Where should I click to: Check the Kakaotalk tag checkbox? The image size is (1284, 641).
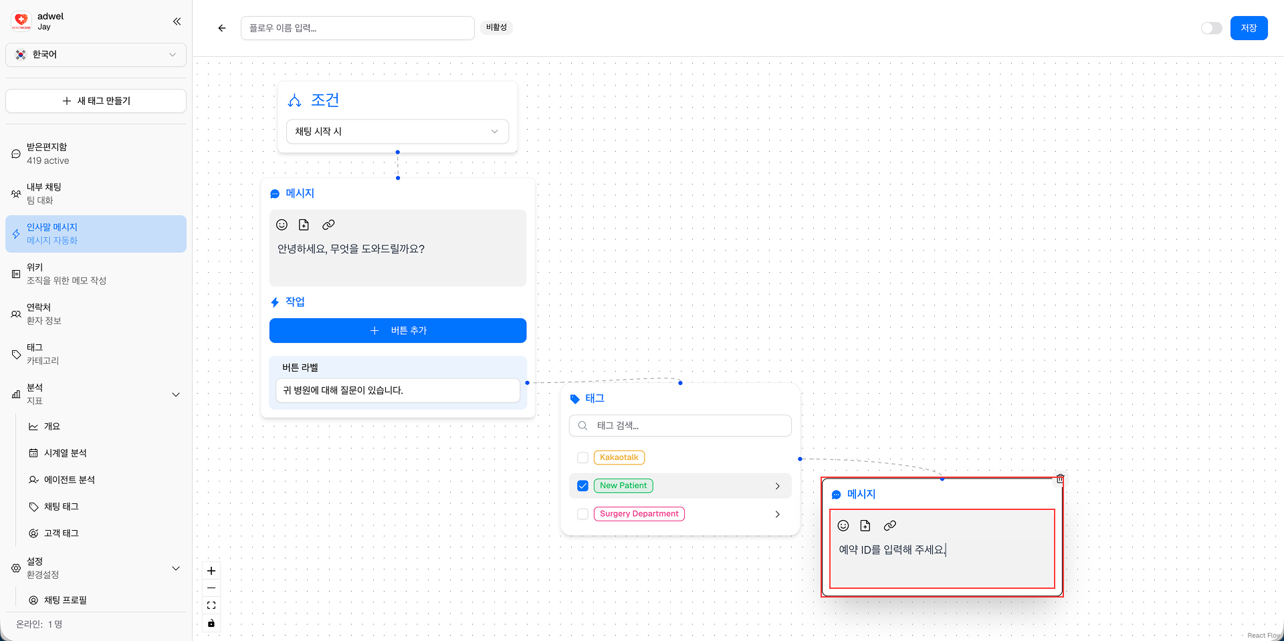tap(582, 458)
